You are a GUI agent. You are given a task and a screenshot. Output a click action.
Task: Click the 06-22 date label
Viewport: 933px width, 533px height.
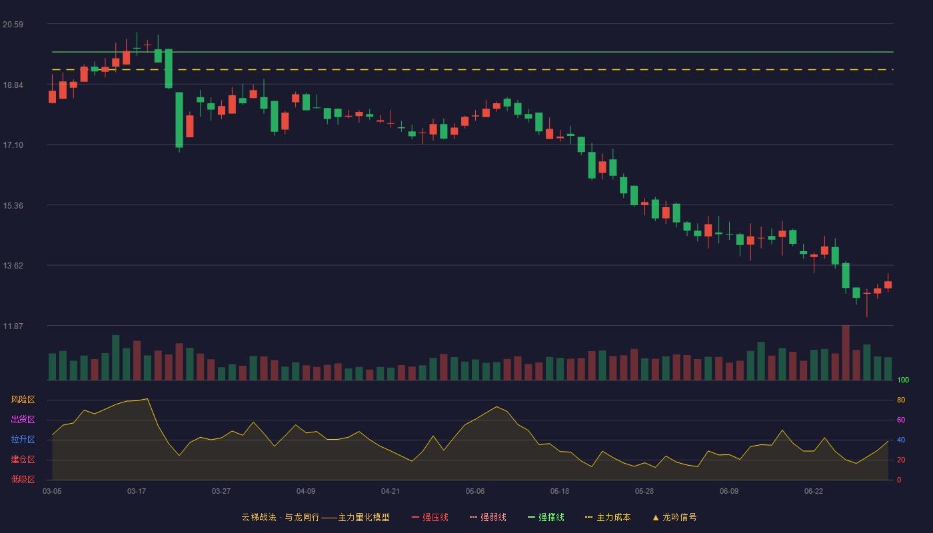point(814,491)
